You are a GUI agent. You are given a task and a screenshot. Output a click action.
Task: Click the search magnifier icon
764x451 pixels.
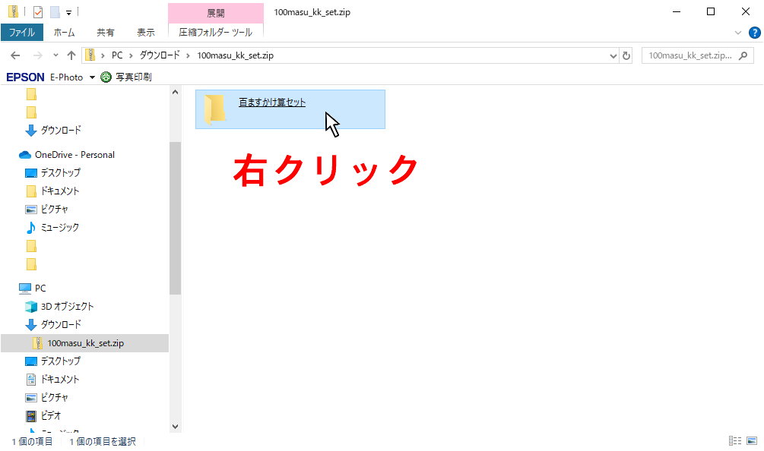(x=743, y=56)
